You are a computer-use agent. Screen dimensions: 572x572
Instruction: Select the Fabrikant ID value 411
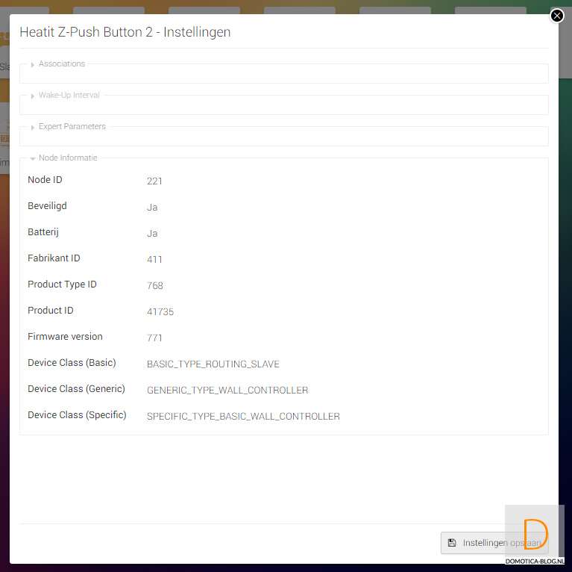[154, 260]
